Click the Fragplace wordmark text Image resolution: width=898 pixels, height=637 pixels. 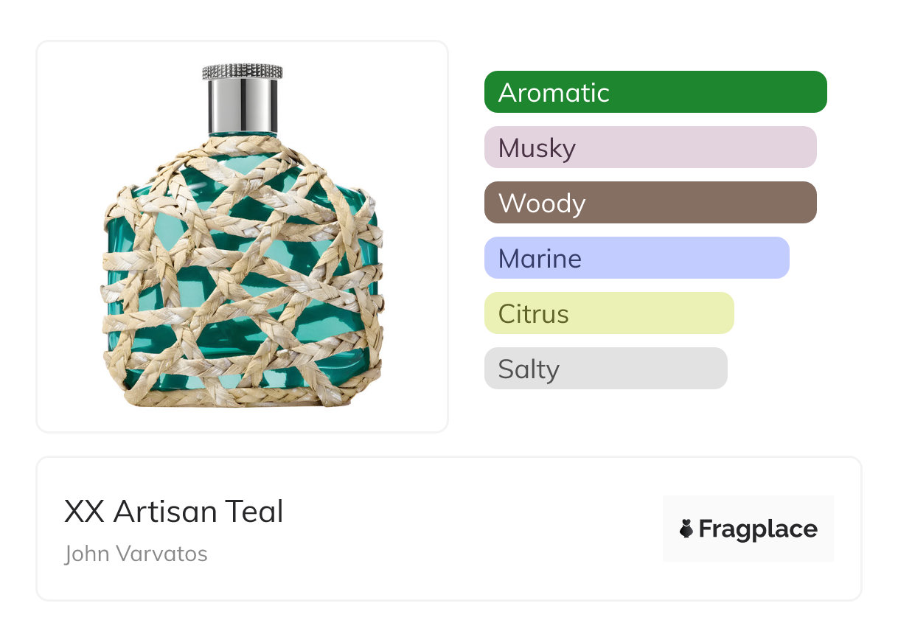point(758,529)
